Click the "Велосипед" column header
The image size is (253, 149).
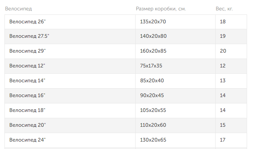point(18,9)
